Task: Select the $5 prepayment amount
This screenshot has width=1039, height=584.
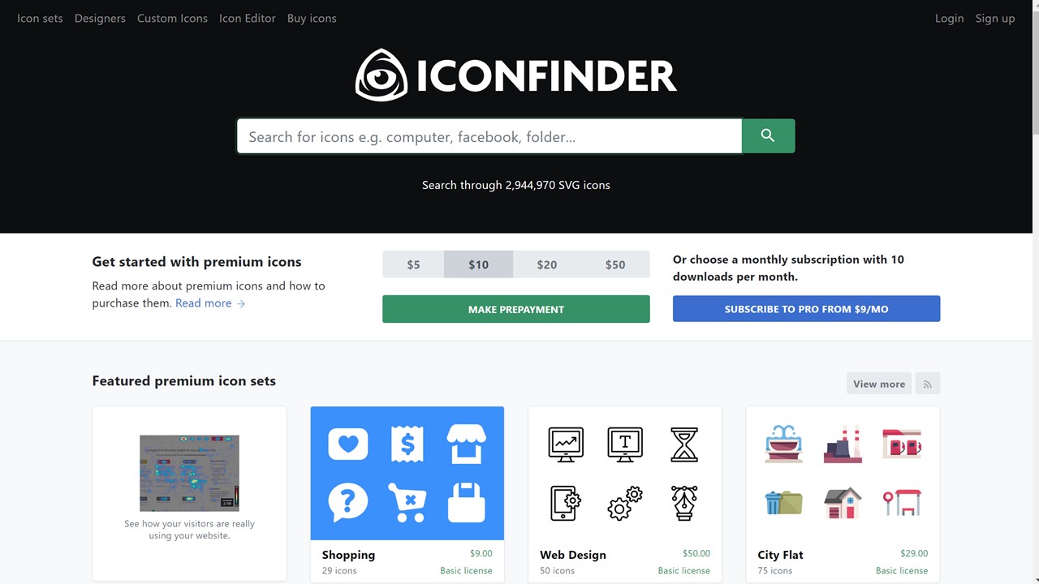Action: 413,264
